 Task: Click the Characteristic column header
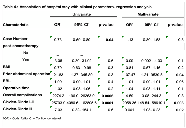click(x=16, y=25)
